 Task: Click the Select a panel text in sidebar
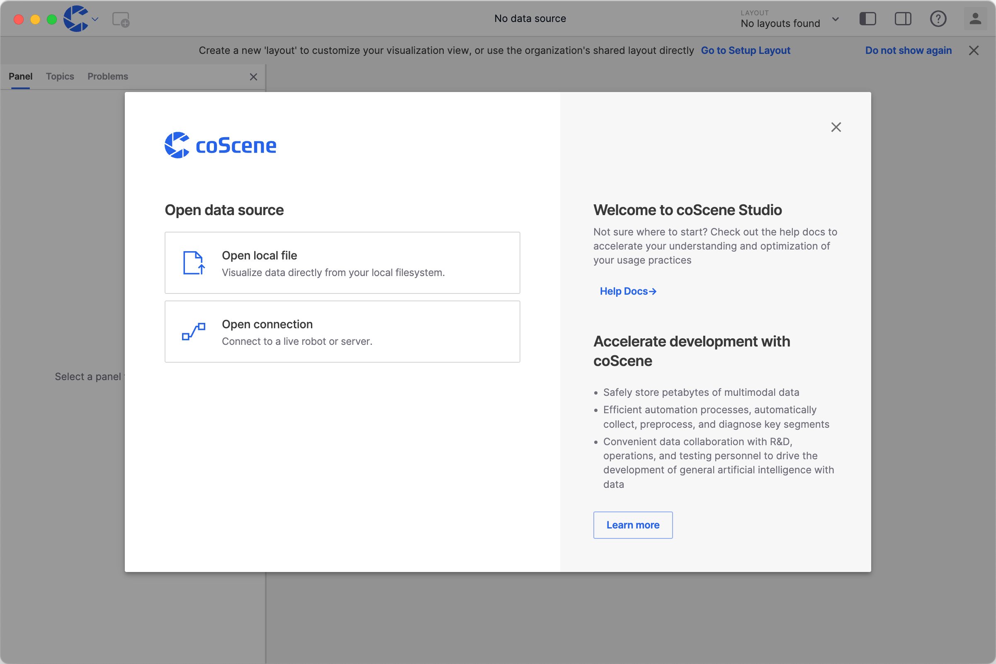click(89, 376)
